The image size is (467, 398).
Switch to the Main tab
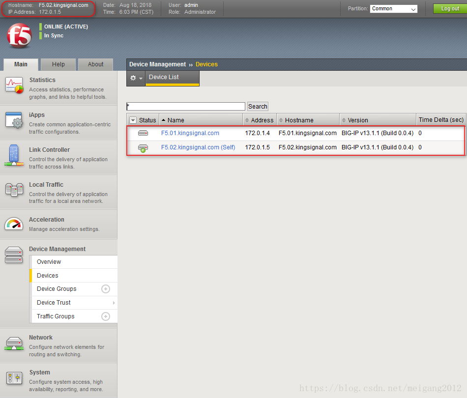pos(21,64)
